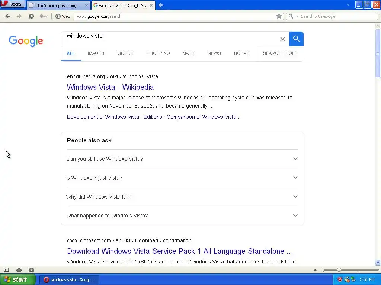Click inside the windows vista search box
The height and width of the screenshot is (285, 381).
pyautogui.click(x=170, y=39)
